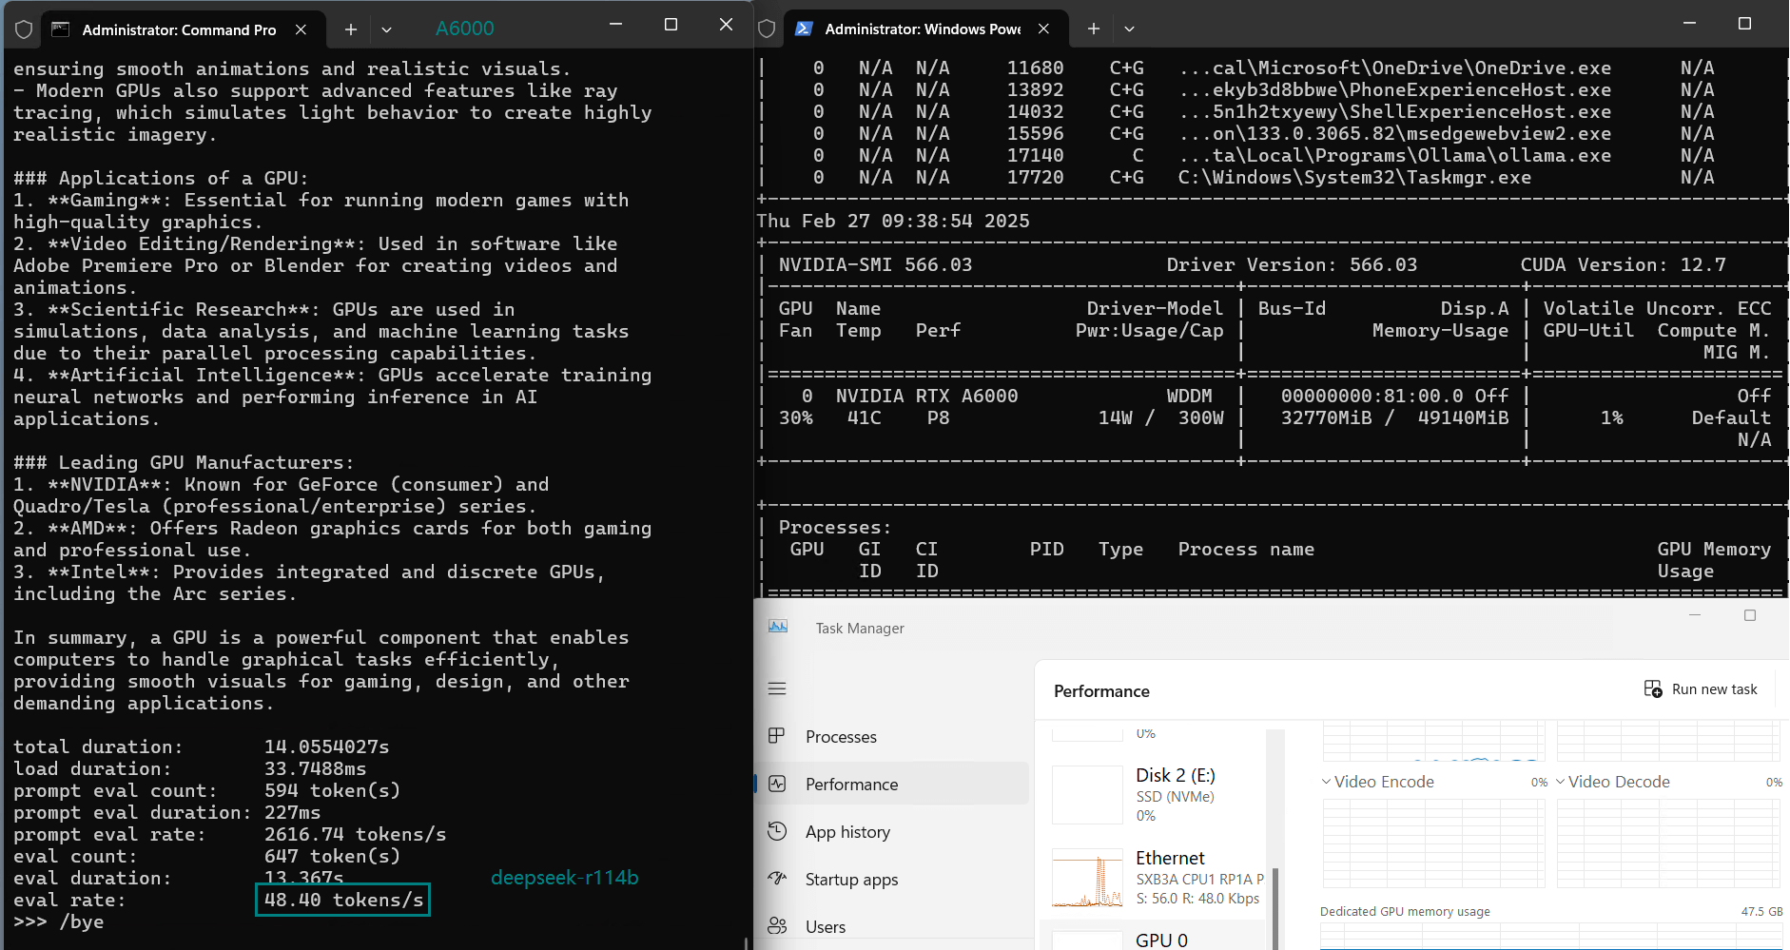Expand the profile dropdown in PowerShell window
This screenshot has height=950, width=1790.
click(1129, 29)
